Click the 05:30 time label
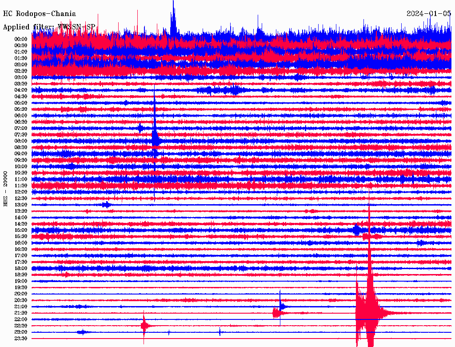Image resolution: width=455 pixels, height=347 pixels. tap(21, 109)
